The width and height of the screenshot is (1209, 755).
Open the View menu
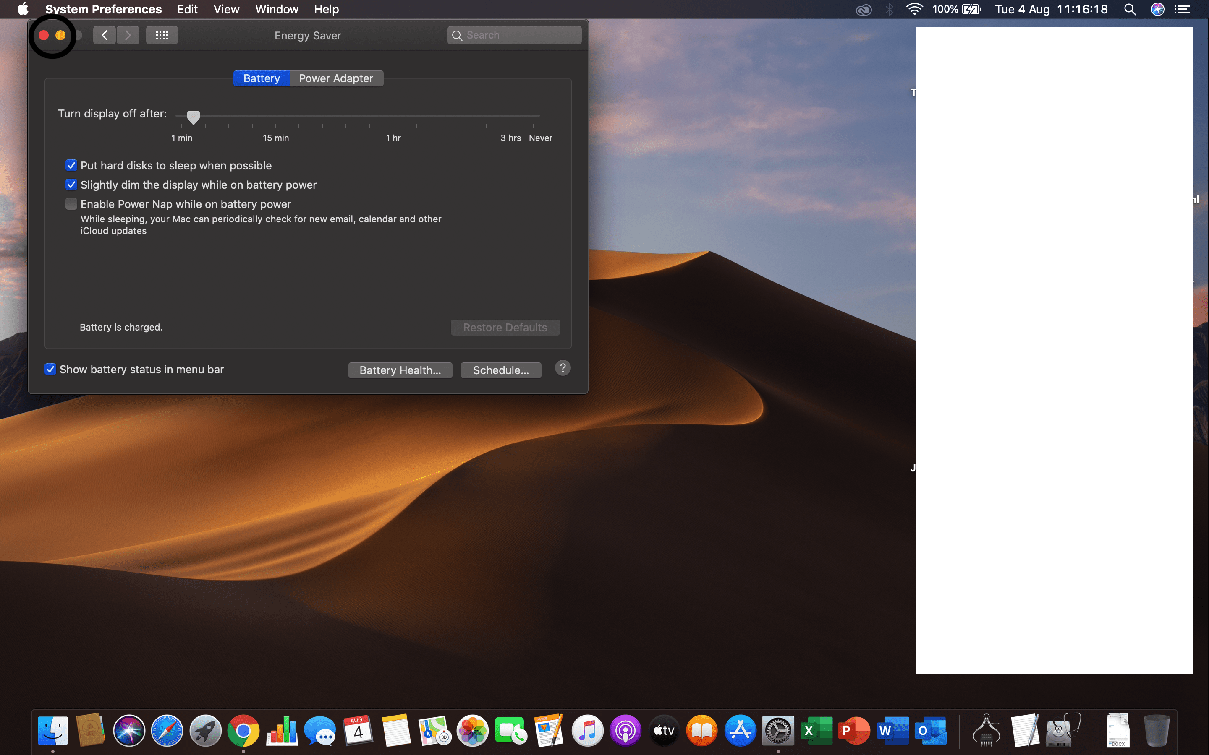pyautogui.click(x=226, y=10)
